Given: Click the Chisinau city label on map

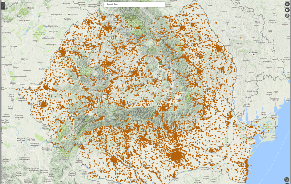Looking at the screenshot, I should pos(254,52).
